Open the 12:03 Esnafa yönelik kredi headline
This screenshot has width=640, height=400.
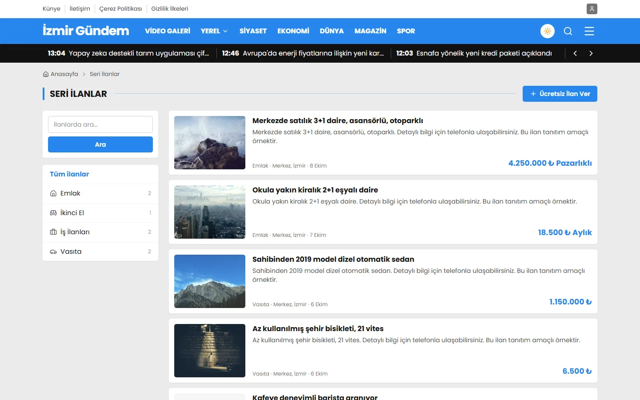click(x=474, y=53)
